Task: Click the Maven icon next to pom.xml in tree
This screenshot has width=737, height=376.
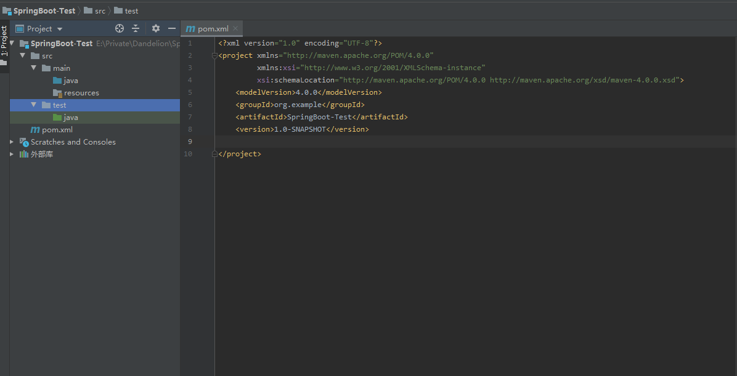Action: [35, 130]
